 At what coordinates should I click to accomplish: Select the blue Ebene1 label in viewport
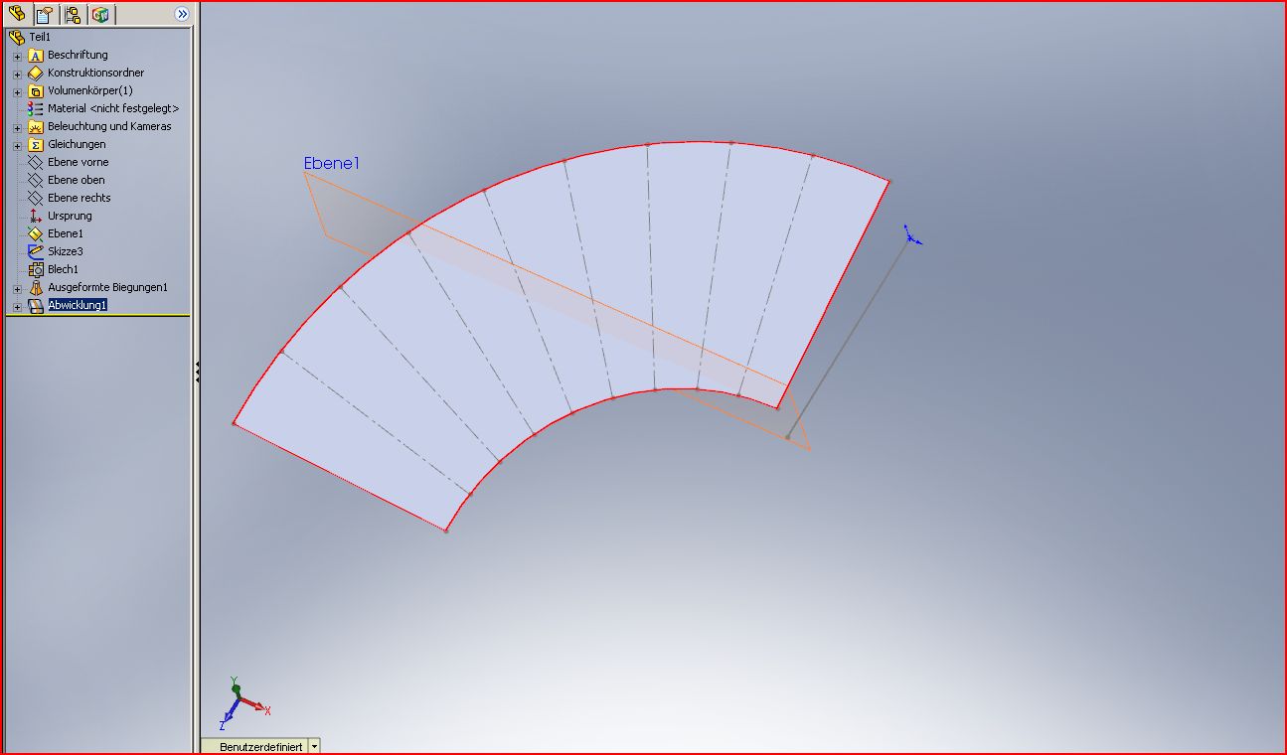(x=331, y=163)
